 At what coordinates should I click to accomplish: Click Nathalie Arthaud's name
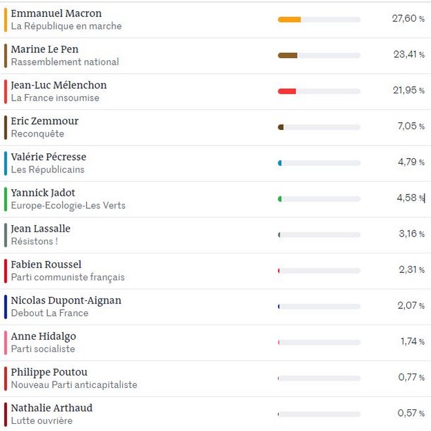pos(52,409)
